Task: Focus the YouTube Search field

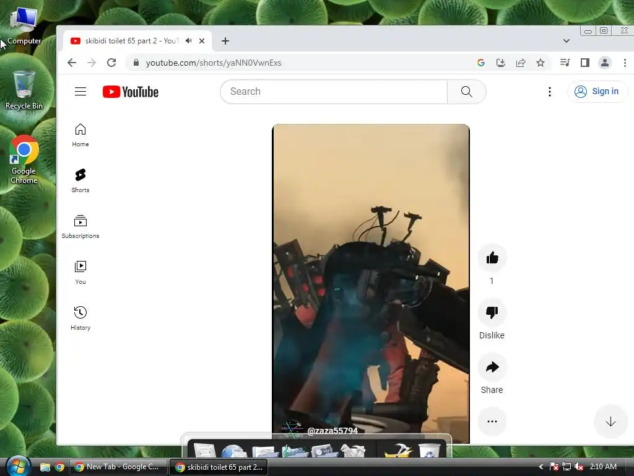Action: 334,92
